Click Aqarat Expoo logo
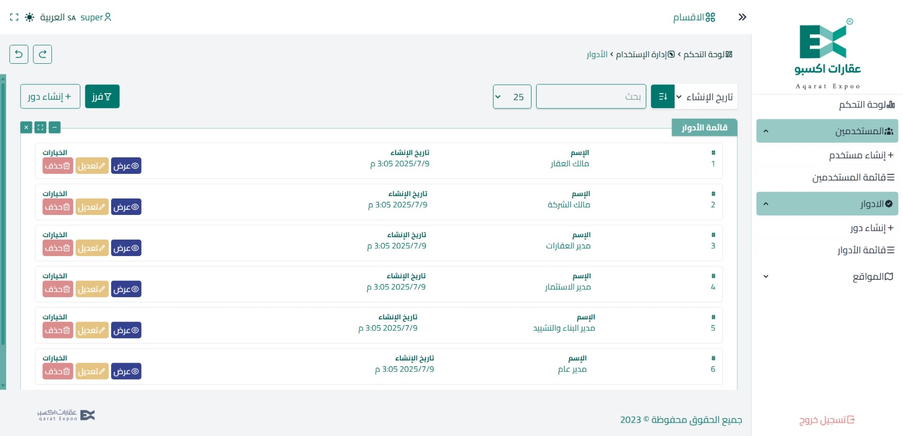Screen dimensions: 903x436 tap(827, 54)
